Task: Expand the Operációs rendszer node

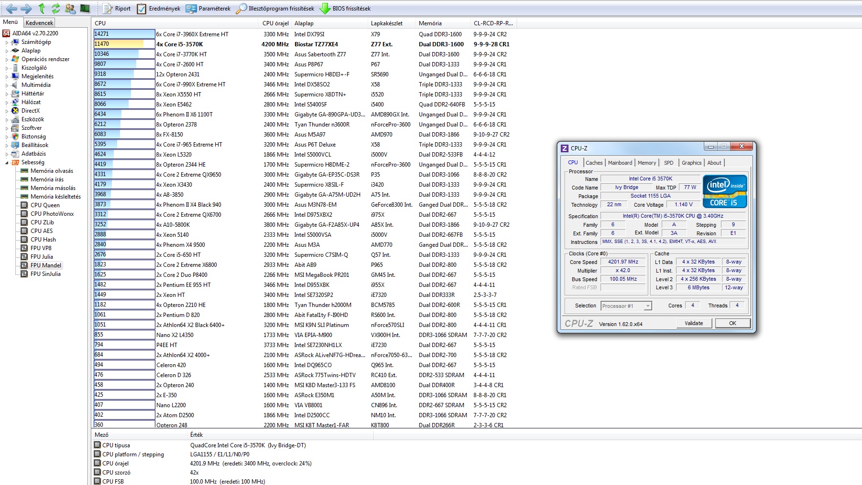Action: (x=7, y=60)
